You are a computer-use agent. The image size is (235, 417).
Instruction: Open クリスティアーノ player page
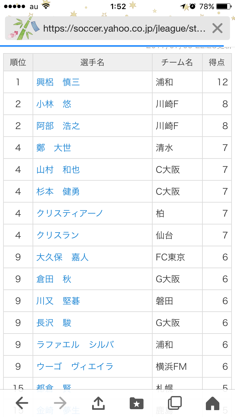click(70, 213)
